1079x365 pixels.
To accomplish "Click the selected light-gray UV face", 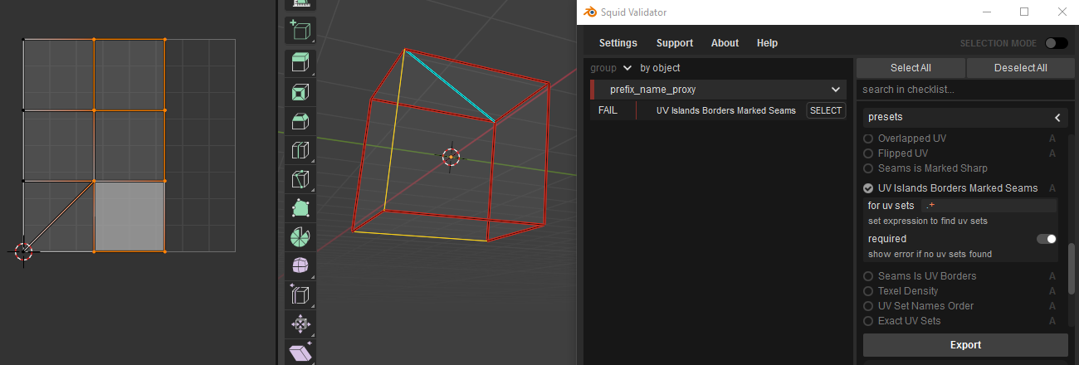I will point(129,216).
